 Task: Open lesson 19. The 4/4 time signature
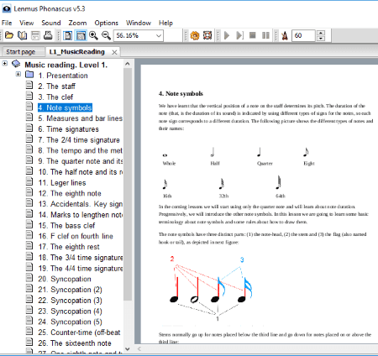click(81, 269)
